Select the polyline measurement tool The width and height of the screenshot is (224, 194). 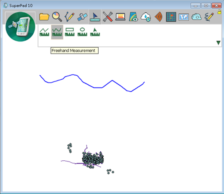44,32
